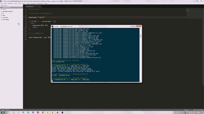Viewport: 204px width, 114px height.
Task: Expand the generator-tutorial folder
Action: [2, 11]
